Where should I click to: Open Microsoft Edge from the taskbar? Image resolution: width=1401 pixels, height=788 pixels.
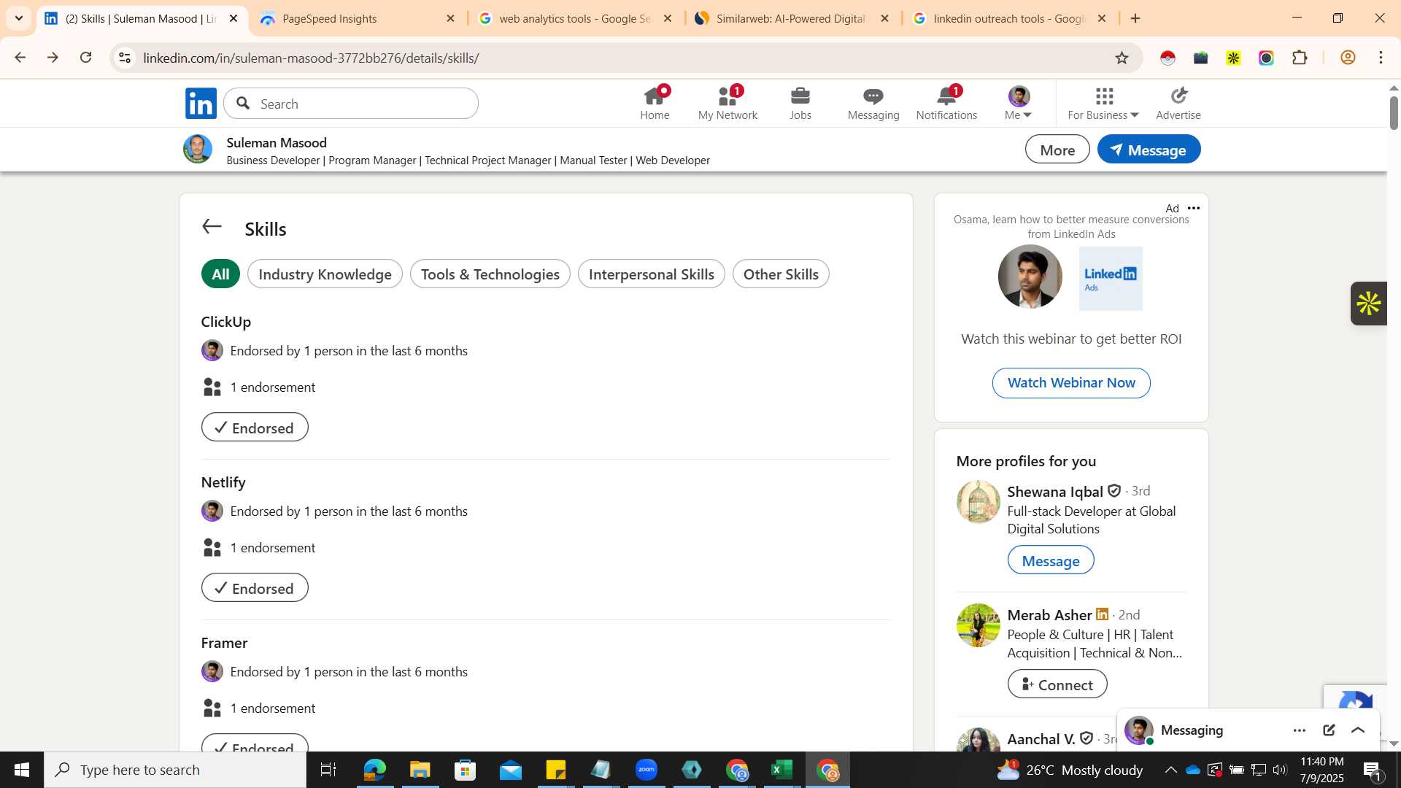[x=374, y=770]
